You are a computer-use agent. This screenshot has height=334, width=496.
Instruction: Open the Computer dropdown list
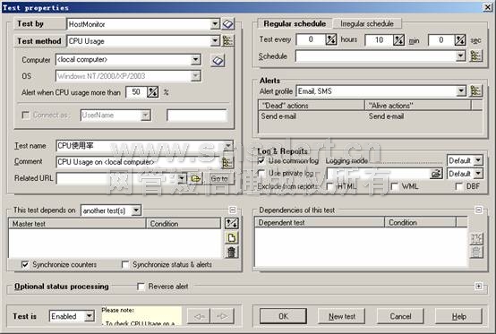point(195,59)
